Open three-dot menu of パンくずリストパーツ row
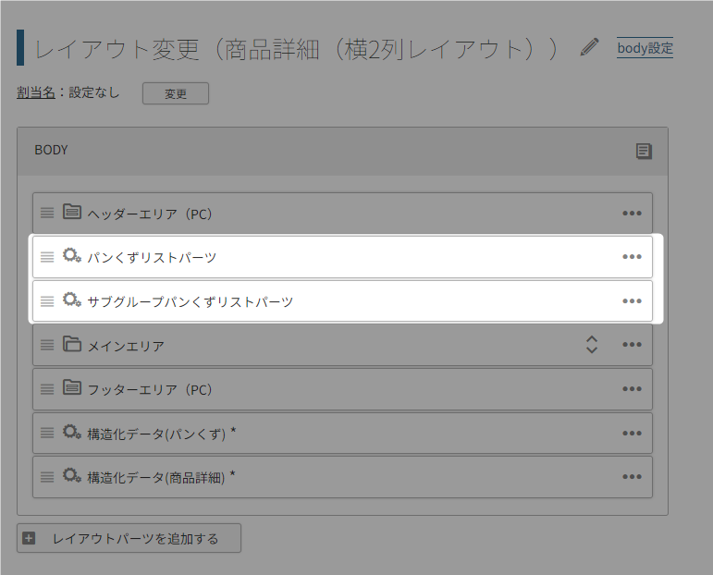 (x=632, y=257)
